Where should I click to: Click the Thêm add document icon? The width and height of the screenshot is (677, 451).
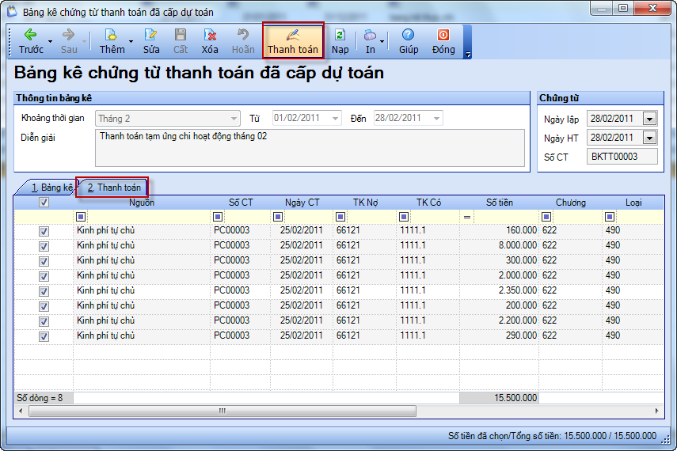click(x=111, y=36)
